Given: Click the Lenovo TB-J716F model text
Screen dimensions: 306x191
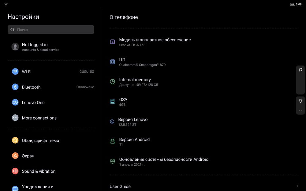Looking at the screenshot, I should click(132, 45).
